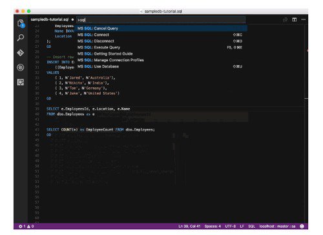Run MS SQL: Execute Query command
Image resolution: width=323 pixels, height=235 pixels.
[x=161, y=47]
